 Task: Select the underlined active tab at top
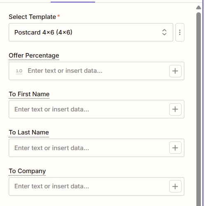tap(73, 1)
